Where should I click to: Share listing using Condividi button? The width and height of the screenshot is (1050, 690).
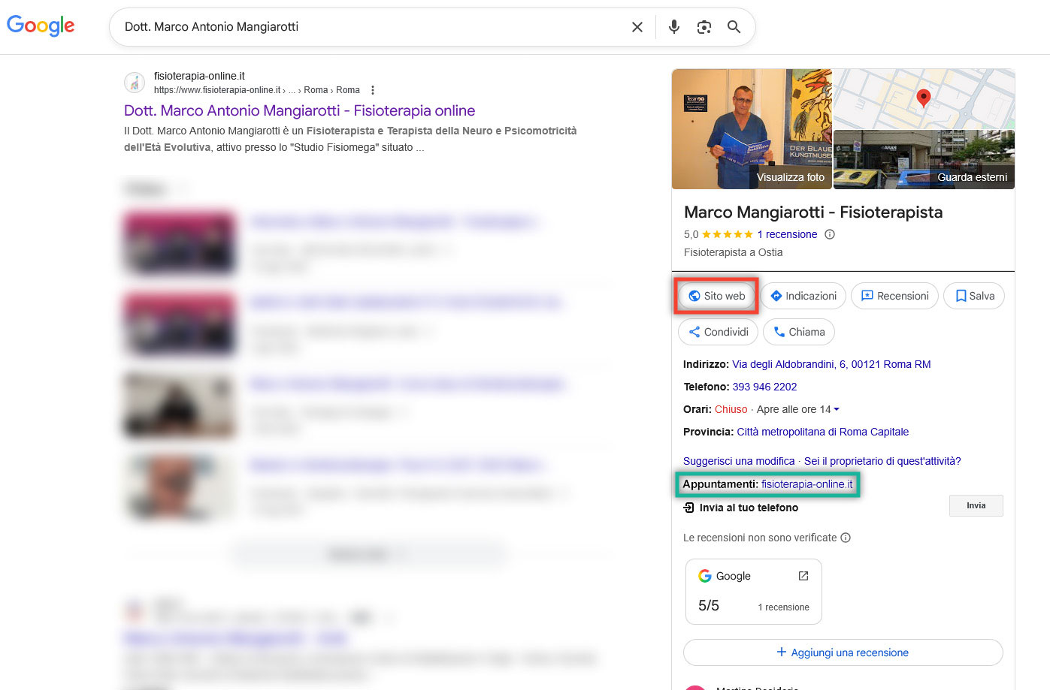719,332
